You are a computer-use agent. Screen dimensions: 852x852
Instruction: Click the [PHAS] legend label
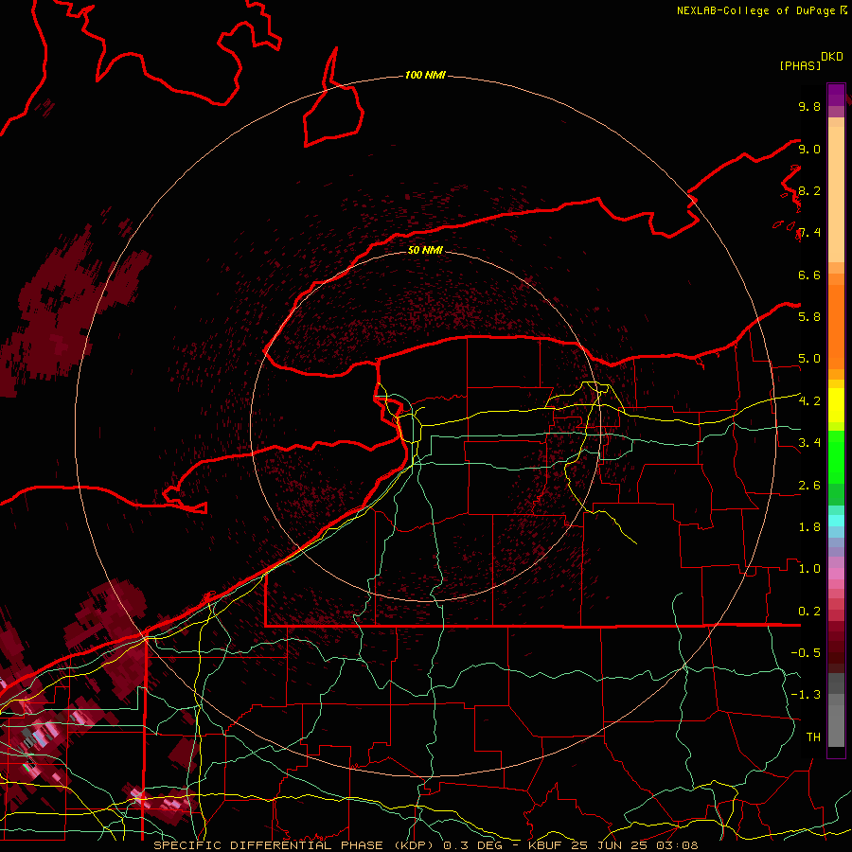point(800,66)
